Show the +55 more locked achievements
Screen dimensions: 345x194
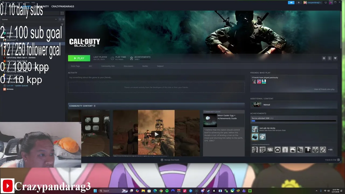pos(330,150)
